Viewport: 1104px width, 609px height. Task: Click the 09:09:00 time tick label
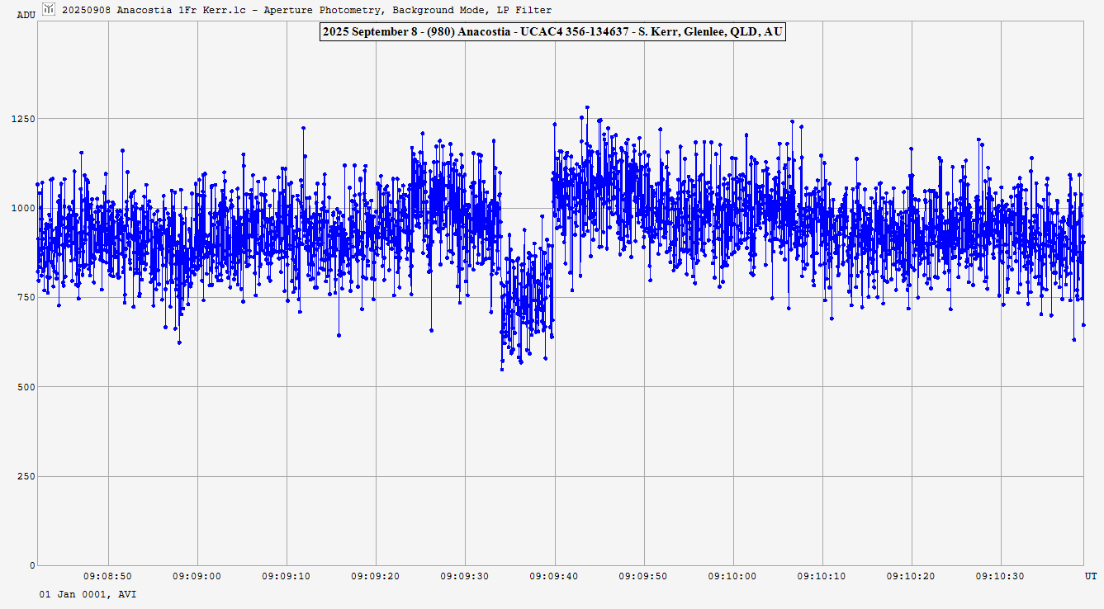tap(197, 576)
